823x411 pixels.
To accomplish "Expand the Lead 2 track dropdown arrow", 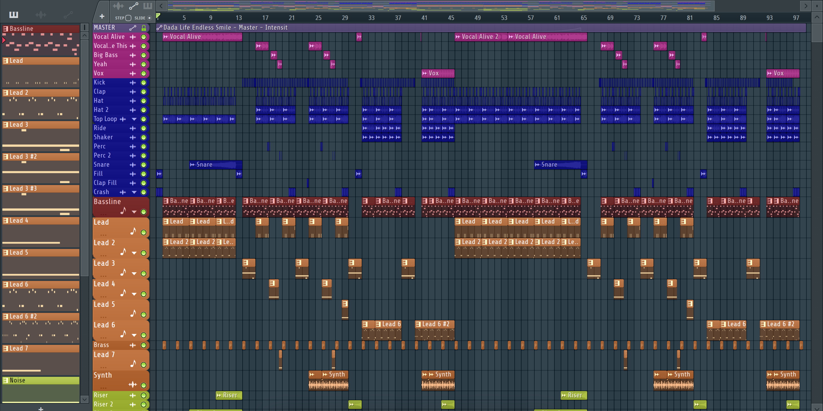I will click(134, 253).
